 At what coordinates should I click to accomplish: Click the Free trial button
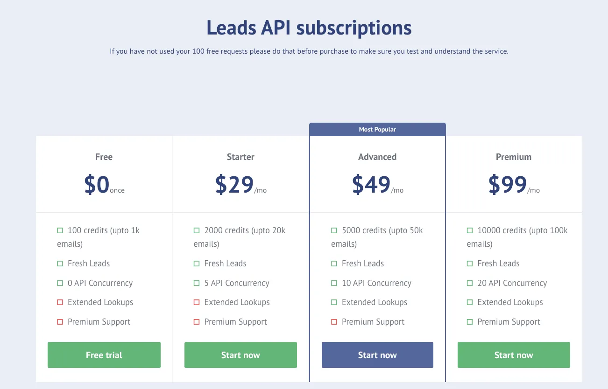tap(104, 355)
